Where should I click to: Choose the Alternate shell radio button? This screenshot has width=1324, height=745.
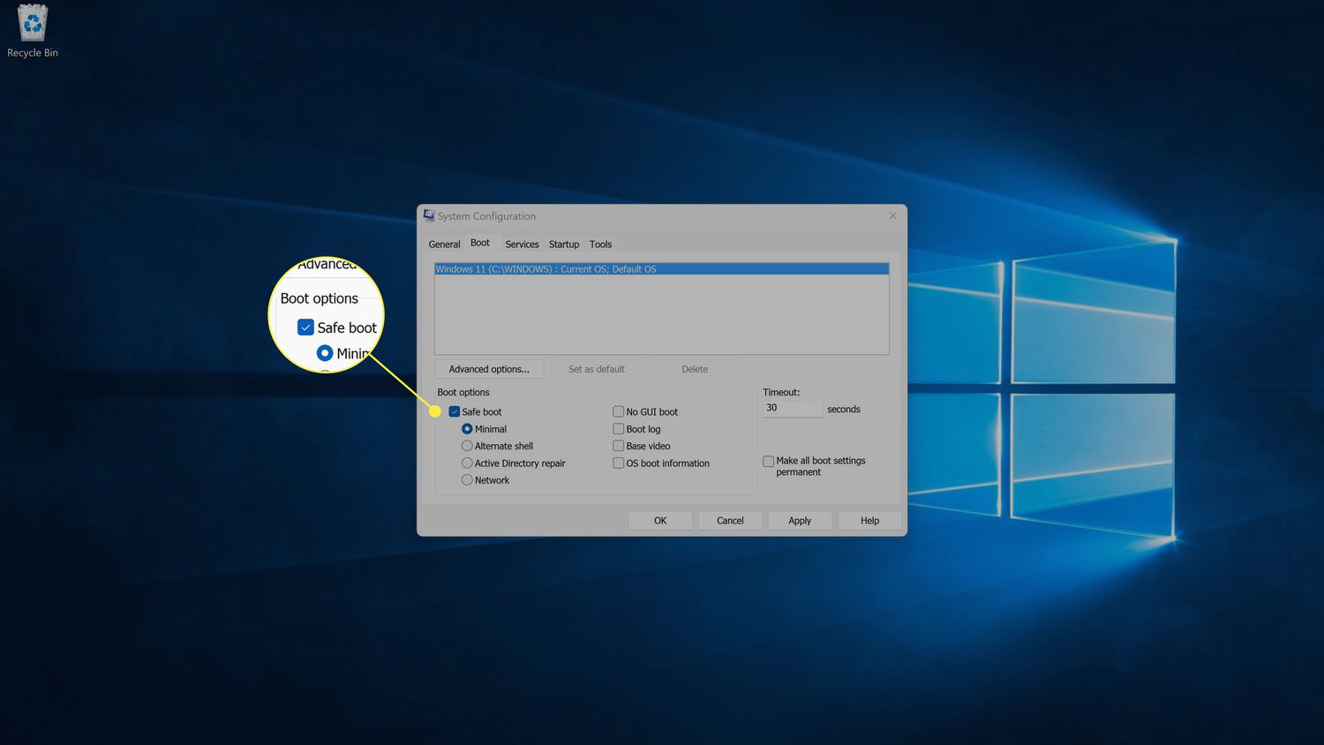pyautogui.click(x=467, y=446)
